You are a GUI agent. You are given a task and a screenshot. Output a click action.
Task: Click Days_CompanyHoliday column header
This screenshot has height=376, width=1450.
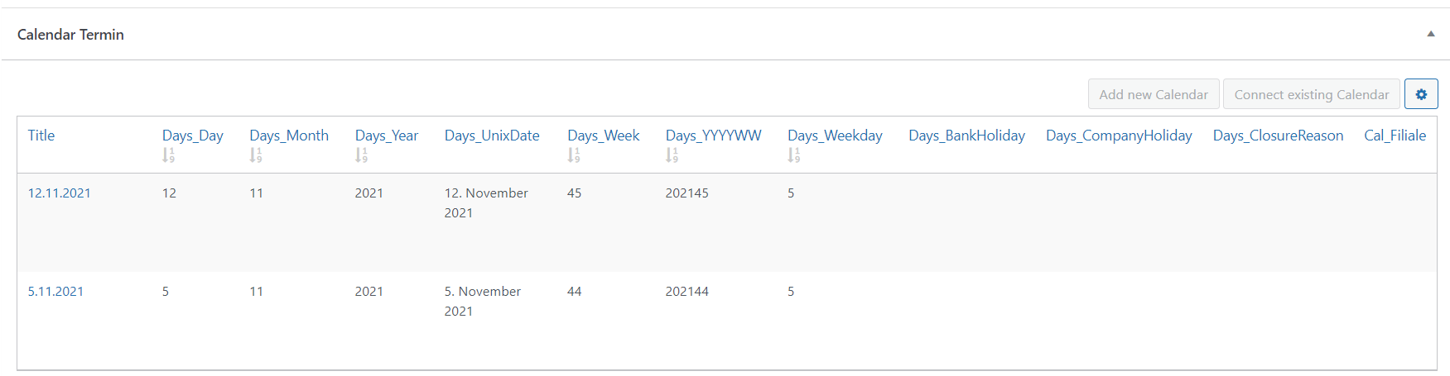tap(1119, 135)
